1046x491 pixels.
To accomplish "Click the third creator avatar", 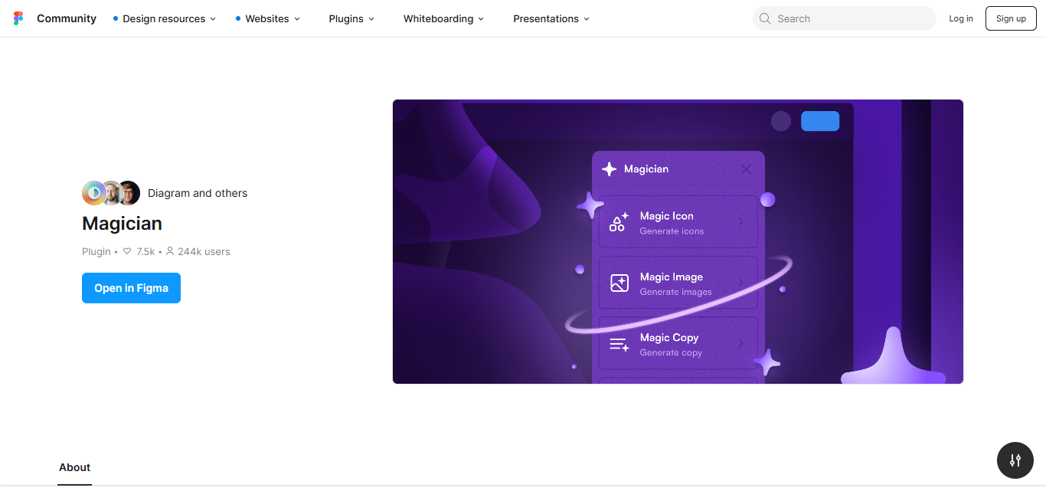I will [x=129, y=193].
